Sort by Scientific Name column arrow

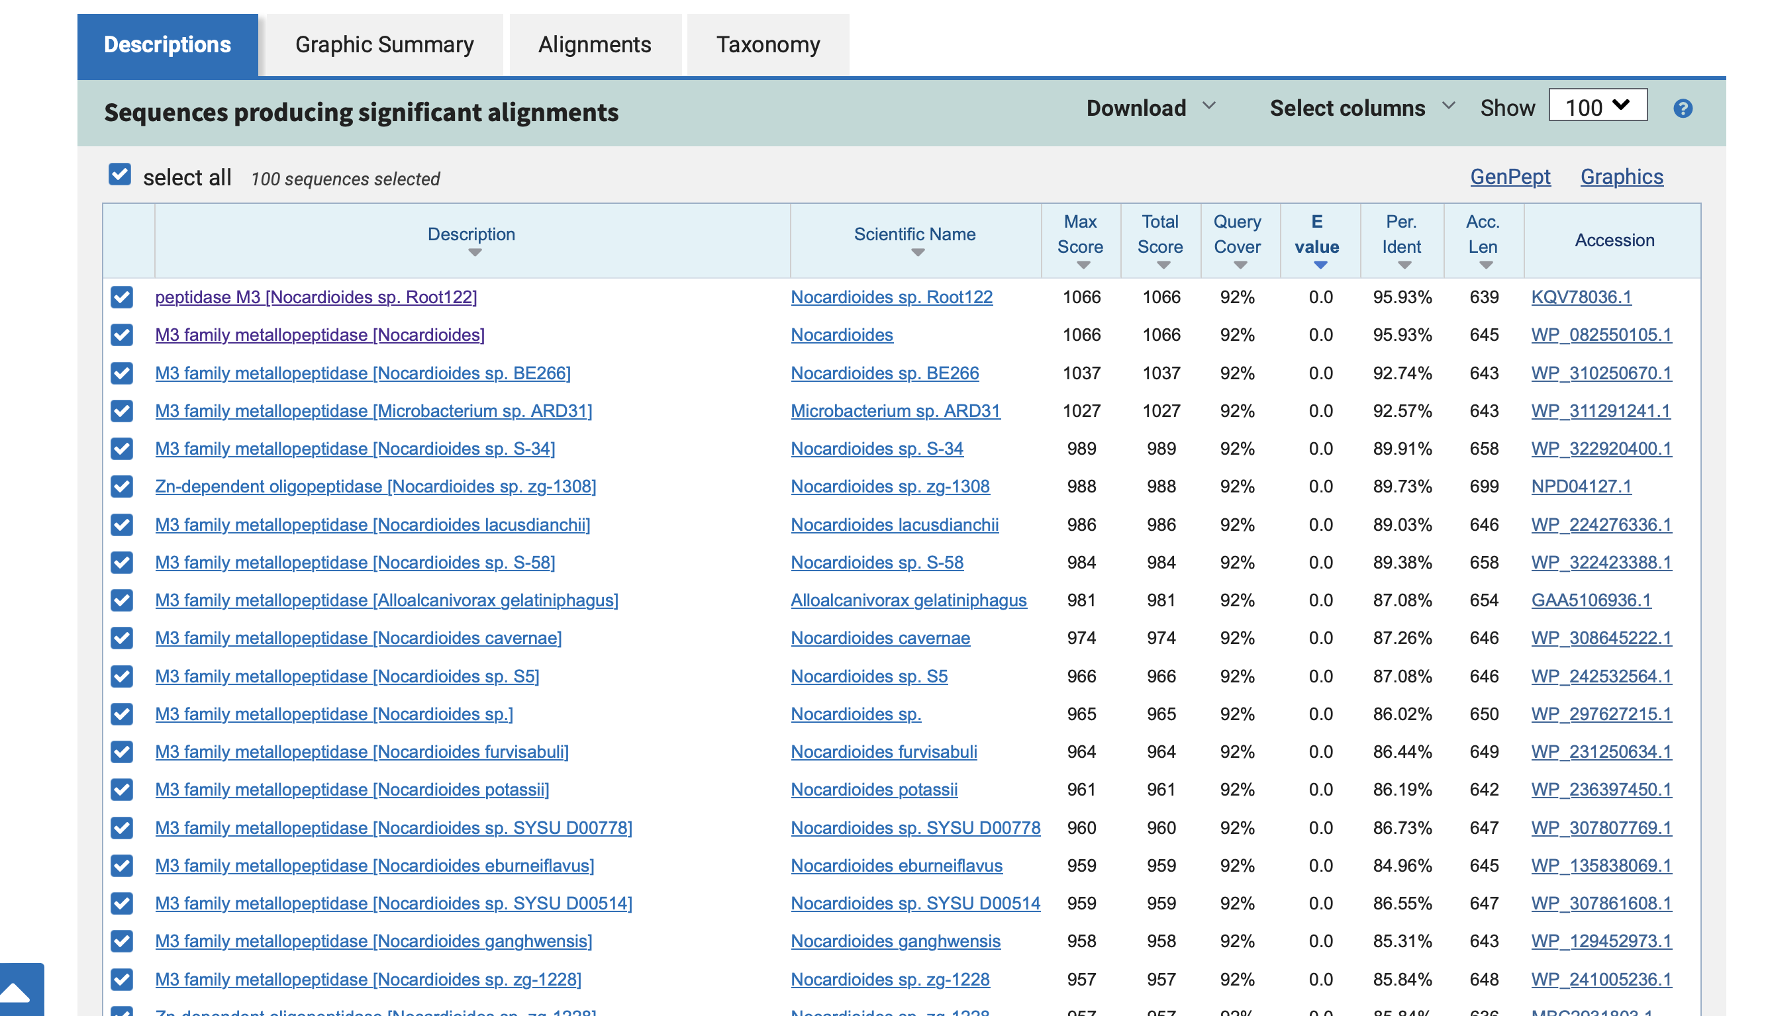(x=917, y=253)
